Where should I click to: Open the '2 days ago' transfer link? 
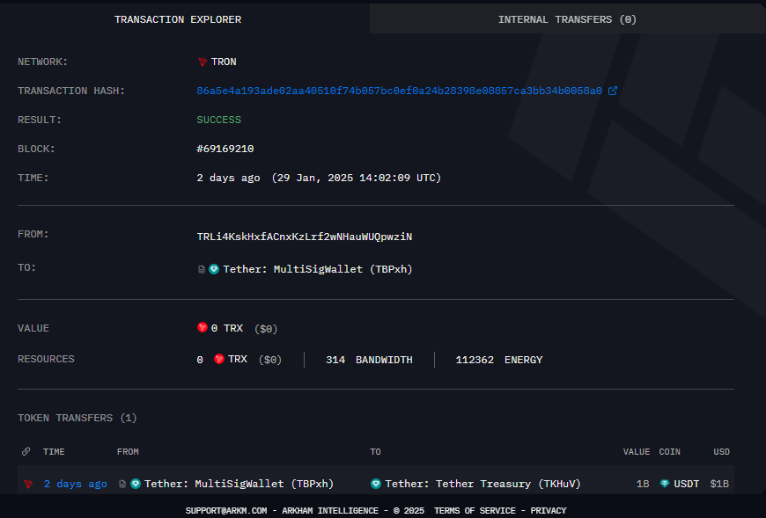[75, 484]
